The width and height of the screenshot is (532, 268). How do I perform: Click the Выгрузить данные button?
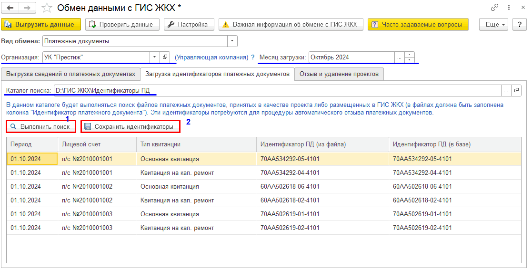click(x=40, y=24)
